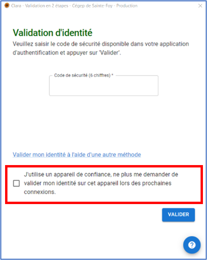207x260 pixels.
Task: Click the blue help question mark button
Action: coord(192,245)
